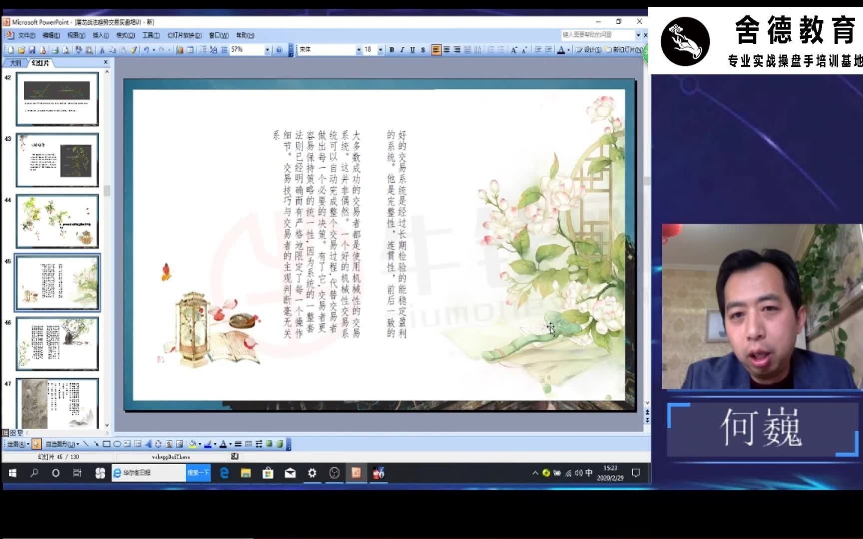This screenshot has height=539, width=863.
Task: Open the 幻灯片放映 Slide Show menu
Action: click(x=184, y=35)
